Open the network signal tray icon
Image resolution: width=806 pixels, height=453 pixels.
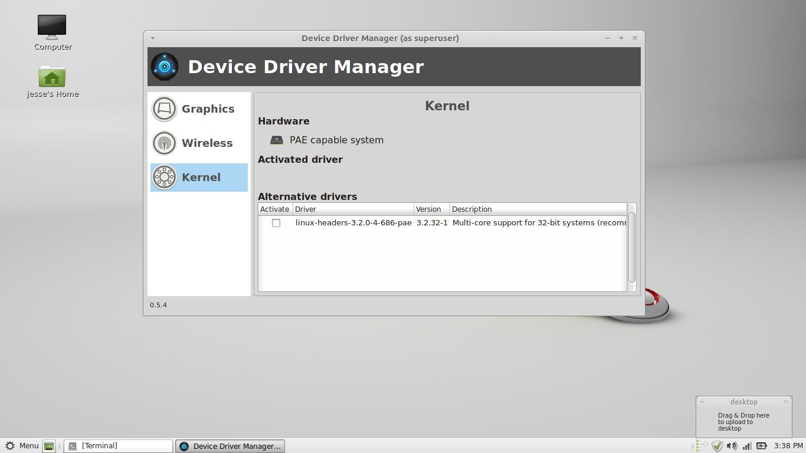[747, 446]
